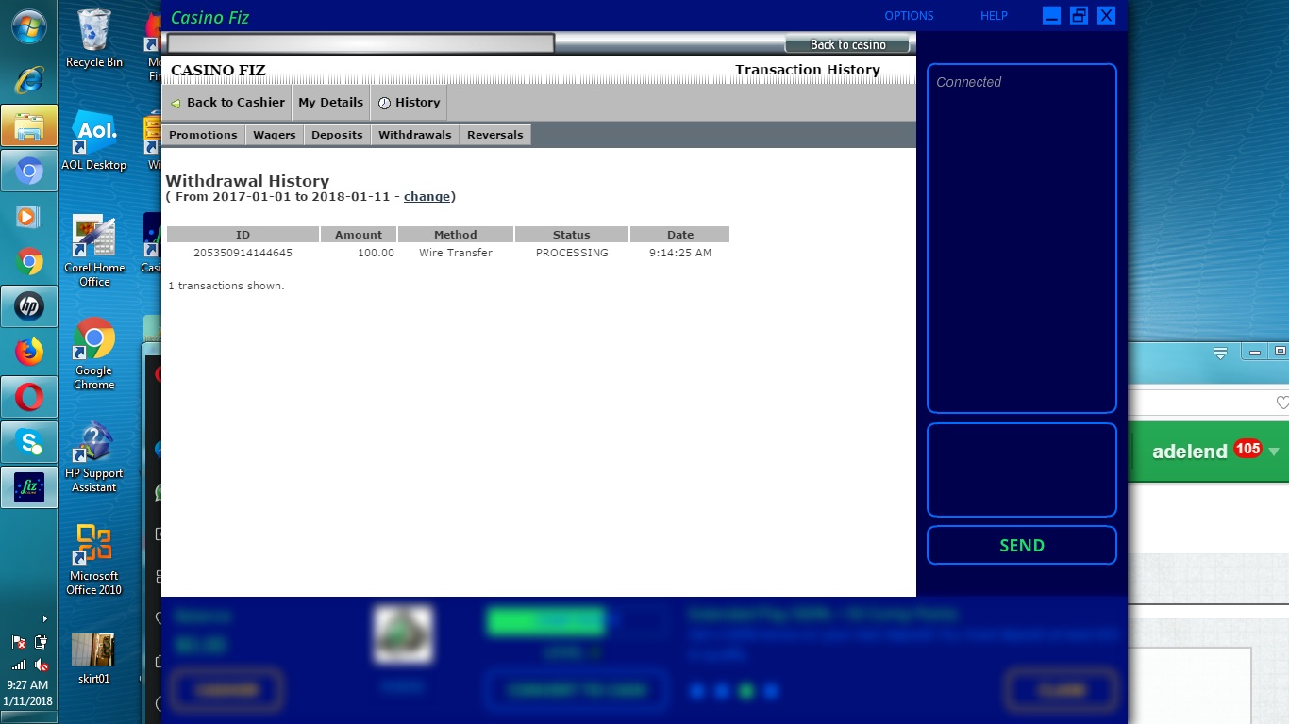The width and height of the screenshot is (1289, 724).
Task: Click the Method column header
Action: tap(456, 235)
